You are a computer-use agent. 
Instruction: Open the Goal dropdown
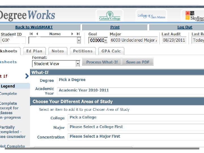click(x=106, y=40)
